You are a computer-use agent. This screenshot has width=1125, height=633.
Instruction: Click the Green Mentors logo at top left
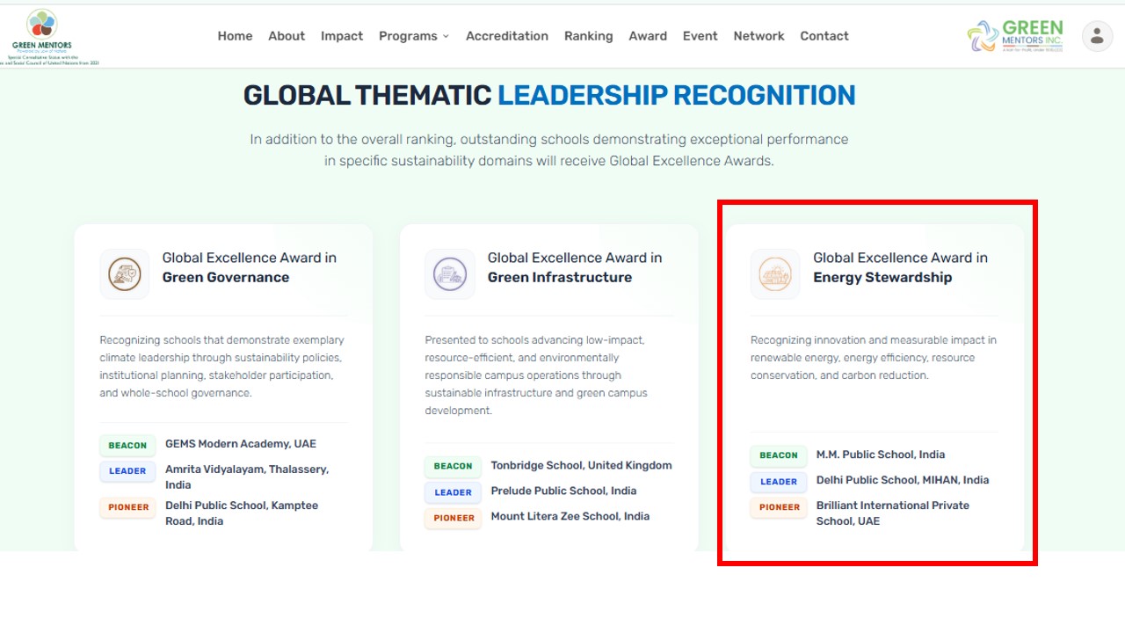point(42,36)
